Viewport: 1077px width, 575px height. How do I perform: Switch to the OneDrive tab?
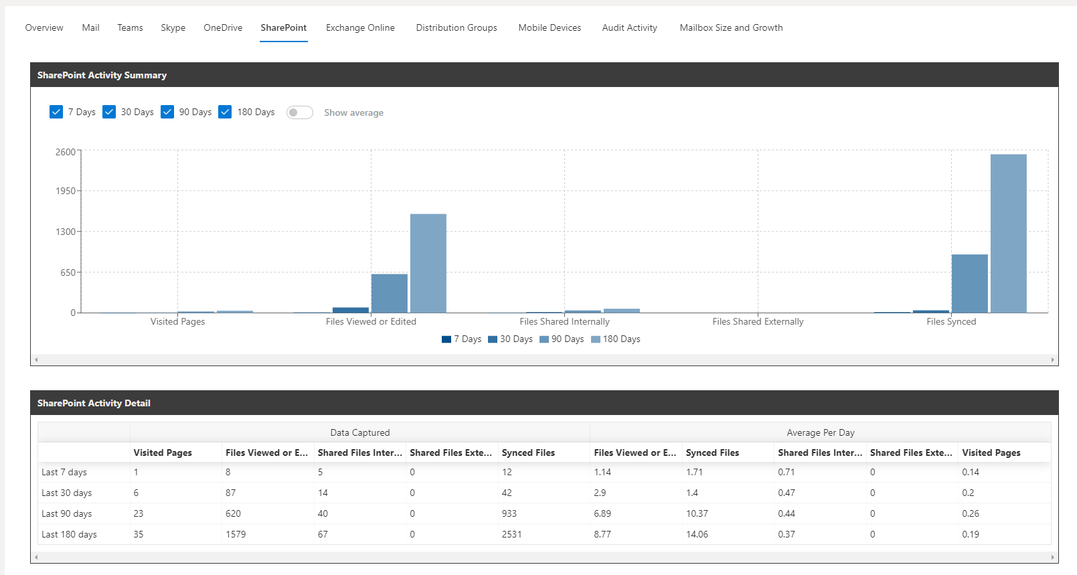click(x=223, y=27)
